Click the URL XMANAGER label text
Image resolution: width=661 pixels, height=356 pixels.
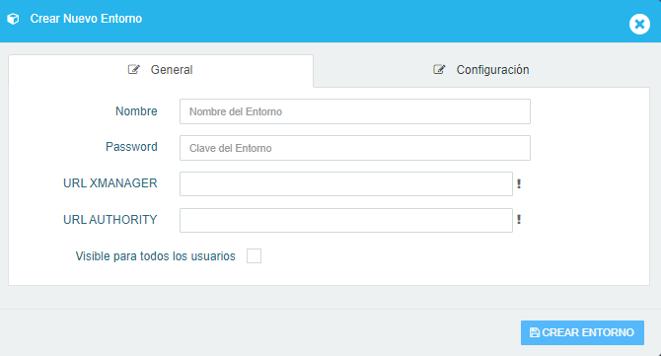coord(110,183)
